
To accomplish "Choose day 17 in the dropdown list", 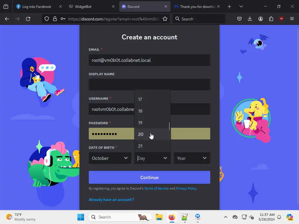I will tap(152, 99).
